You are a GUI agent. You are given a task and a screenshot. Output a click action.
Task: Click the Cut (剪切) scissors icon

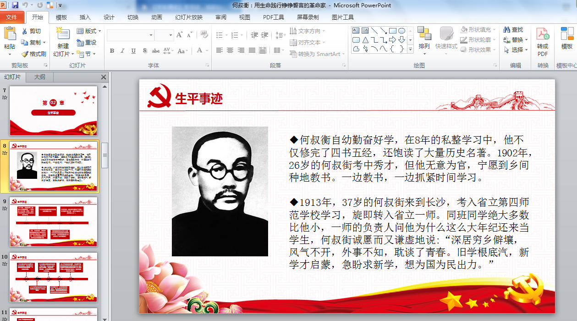coord(25,31)
